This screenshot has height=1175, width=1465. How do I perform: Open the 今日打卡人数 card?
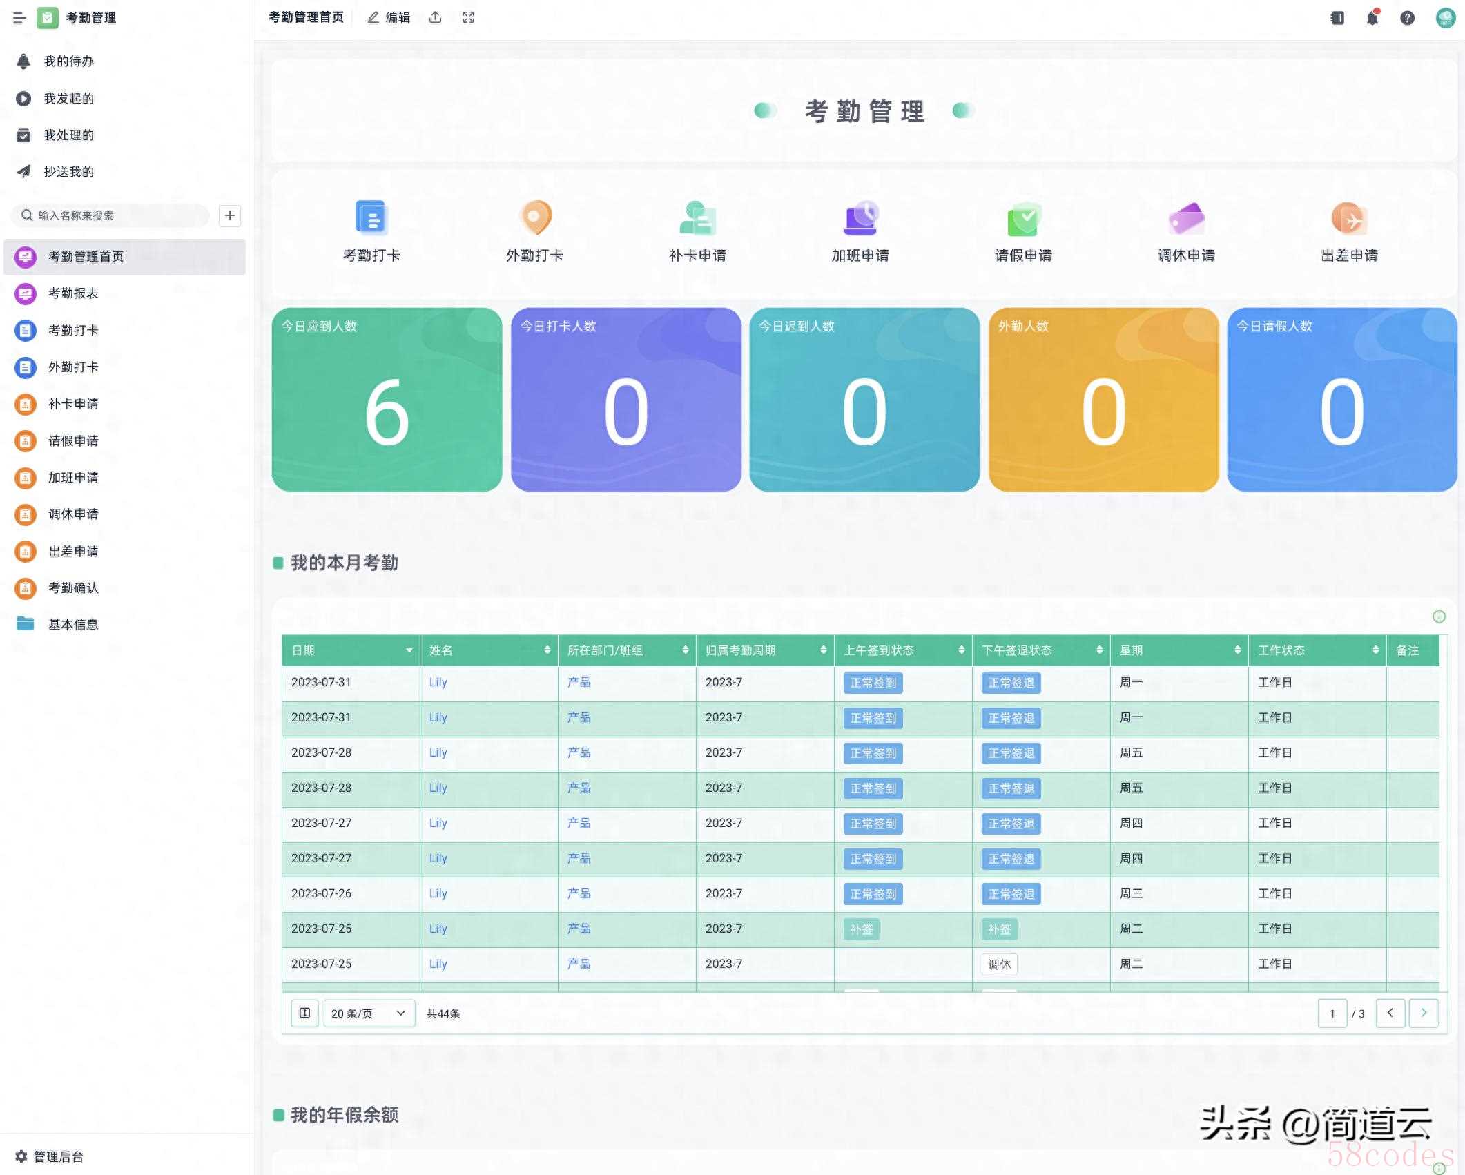[625, 400]
